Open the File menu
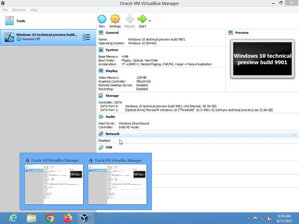Viewport: 299px width, 224px height. click(5, 10)
